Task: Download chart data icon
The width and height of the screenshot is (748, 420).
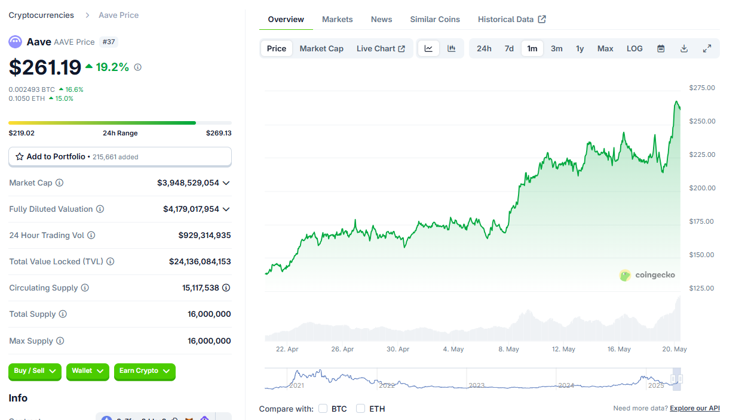Action: click(x=684, y=48)
